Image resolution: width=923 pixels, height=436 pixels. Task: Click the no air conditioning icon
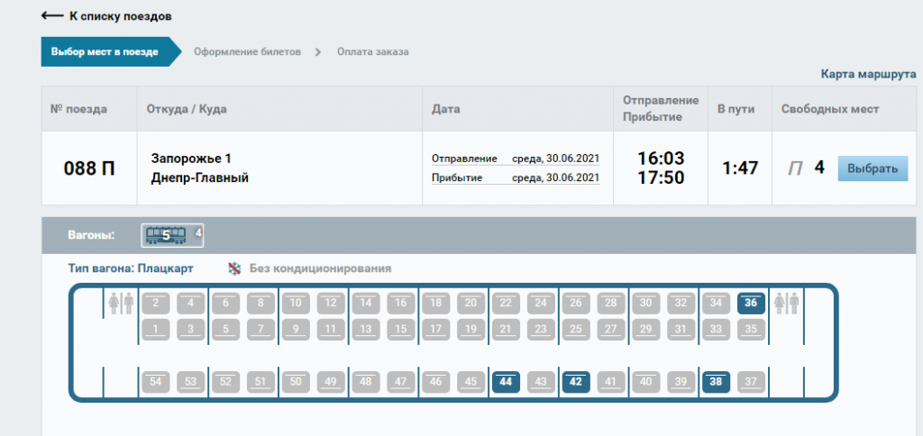[x=234, y=268]
